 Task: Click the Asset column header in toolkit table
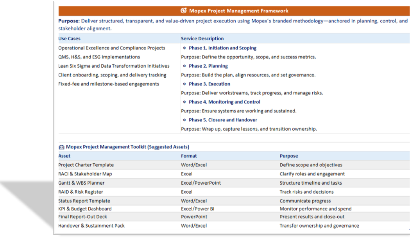coord(64,156)
